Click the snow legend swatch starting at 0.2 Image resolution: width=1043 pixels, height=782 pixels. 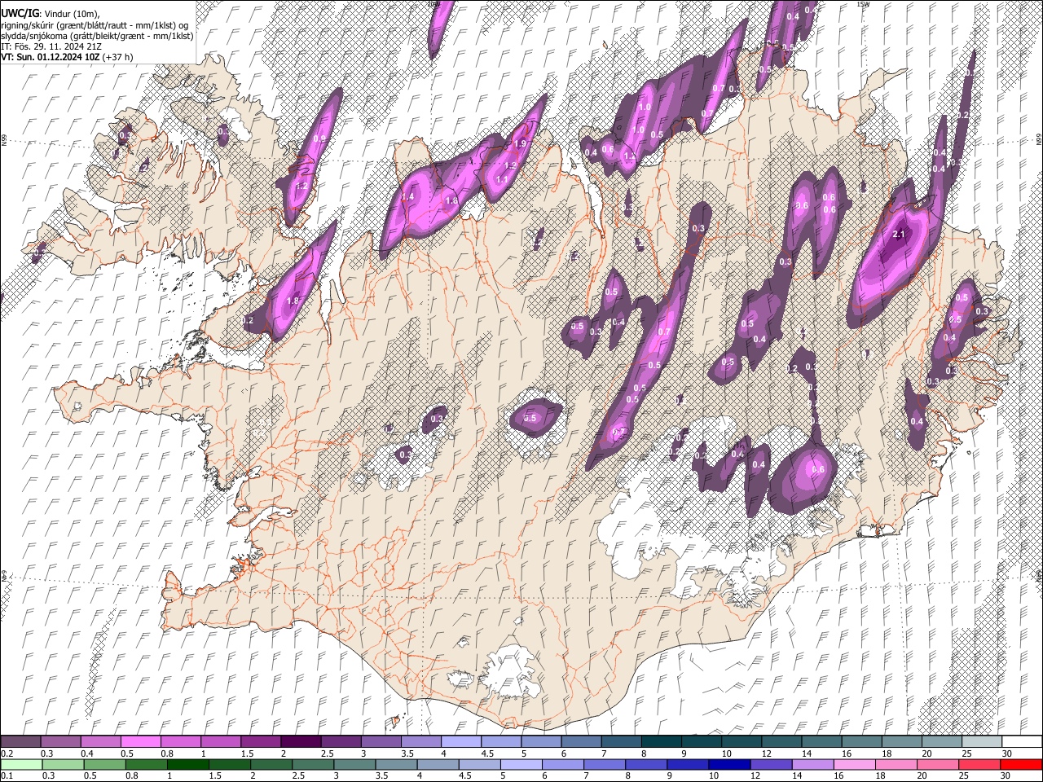[x=21, y=742]
